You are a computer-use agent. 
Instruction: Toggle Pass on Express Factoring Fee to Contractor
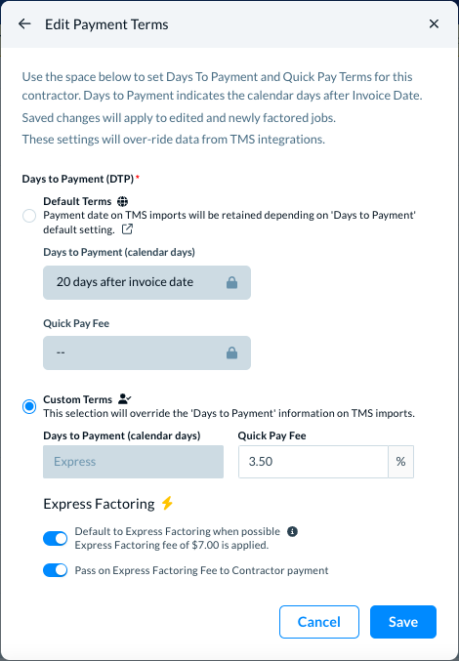pos(56,570)
